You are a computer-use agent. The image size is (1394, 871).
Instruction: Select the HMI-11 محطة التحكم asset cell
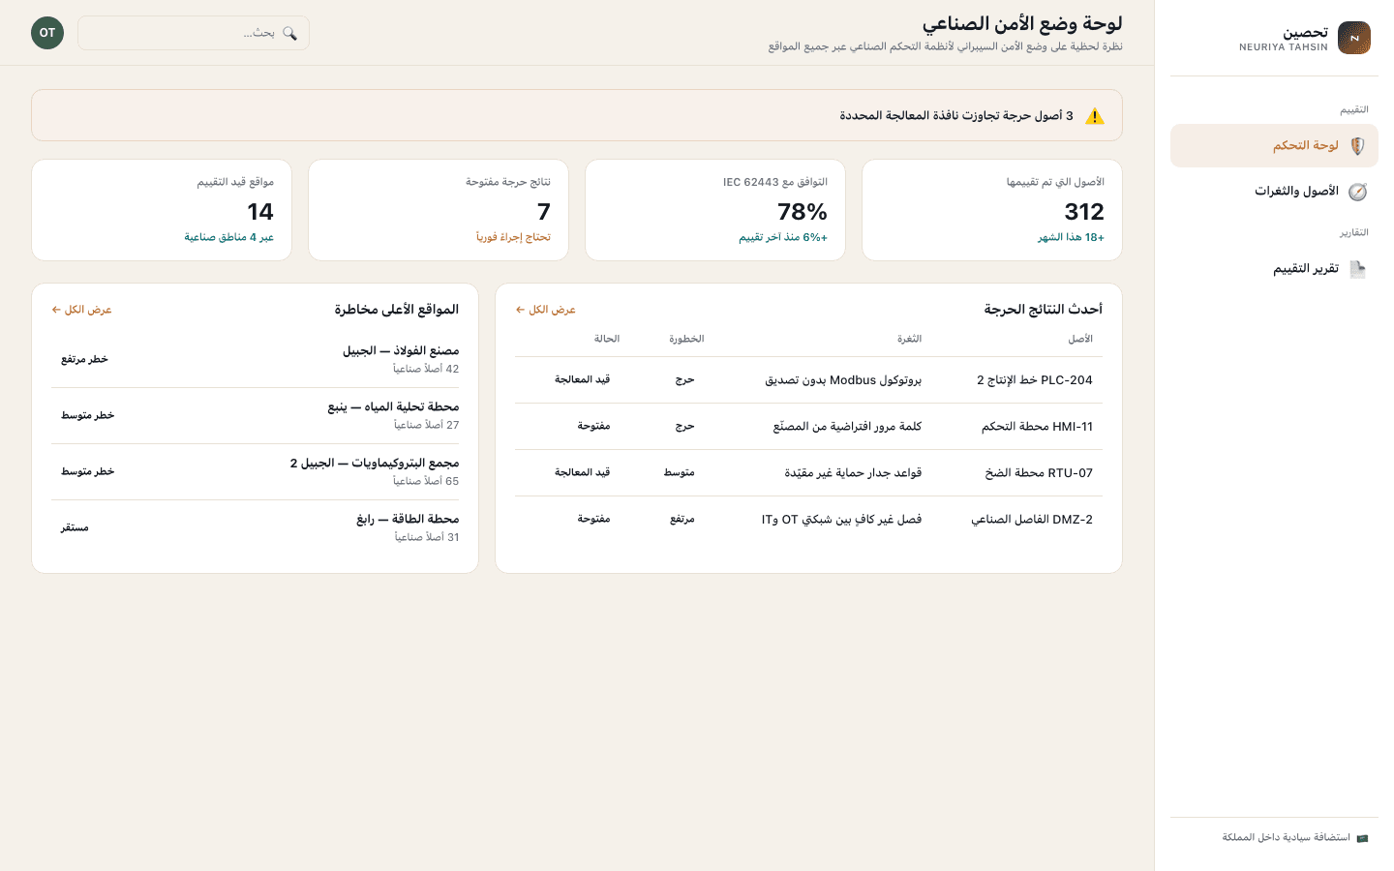(x=1037, y=427)
